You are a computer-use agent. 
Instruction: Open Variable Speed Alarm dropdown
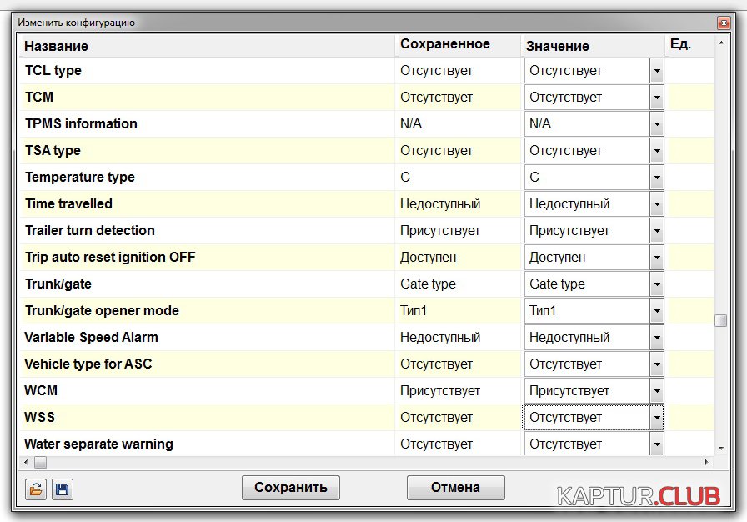657,338
